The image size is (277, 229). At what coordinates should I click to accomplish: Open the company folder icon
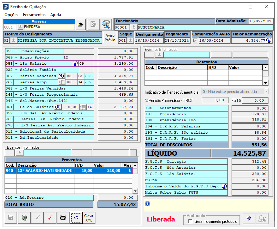(x=81, y=24)
